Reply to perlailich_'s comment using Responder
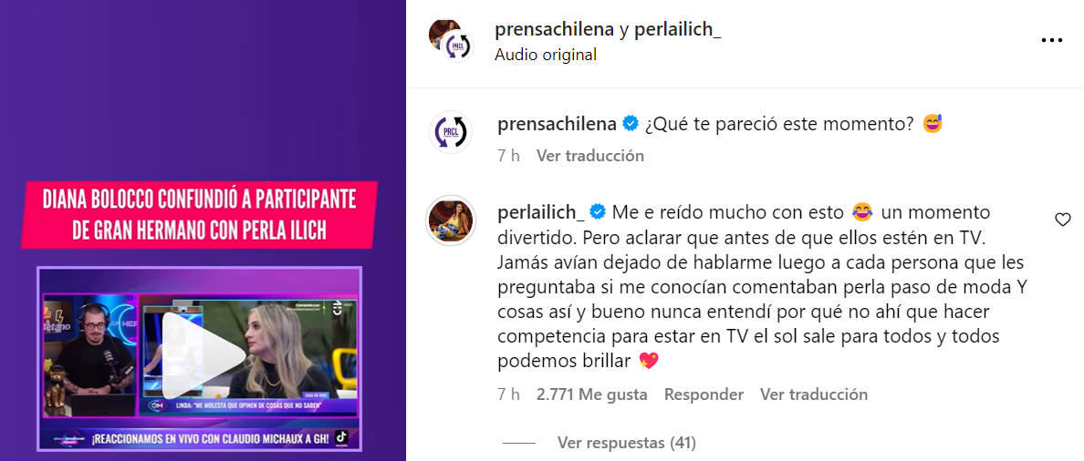Viewport: 1084px width, 461px height. coord(704,394)
